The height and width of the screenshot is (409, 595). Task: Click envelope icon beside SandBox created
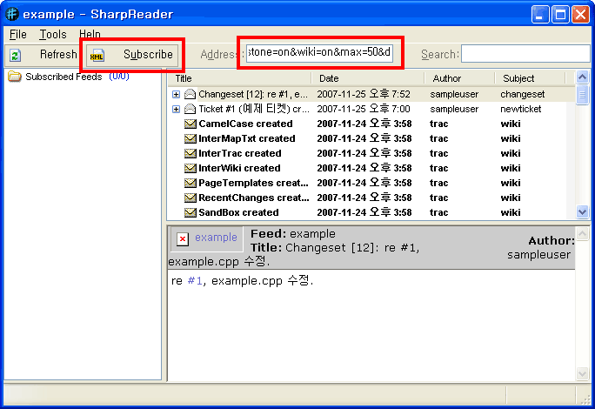tap(191, 212)
